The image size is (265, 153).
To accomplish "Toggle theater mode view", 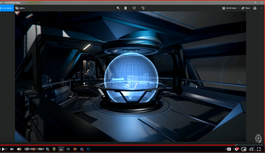I will click(x=251, y=149).
